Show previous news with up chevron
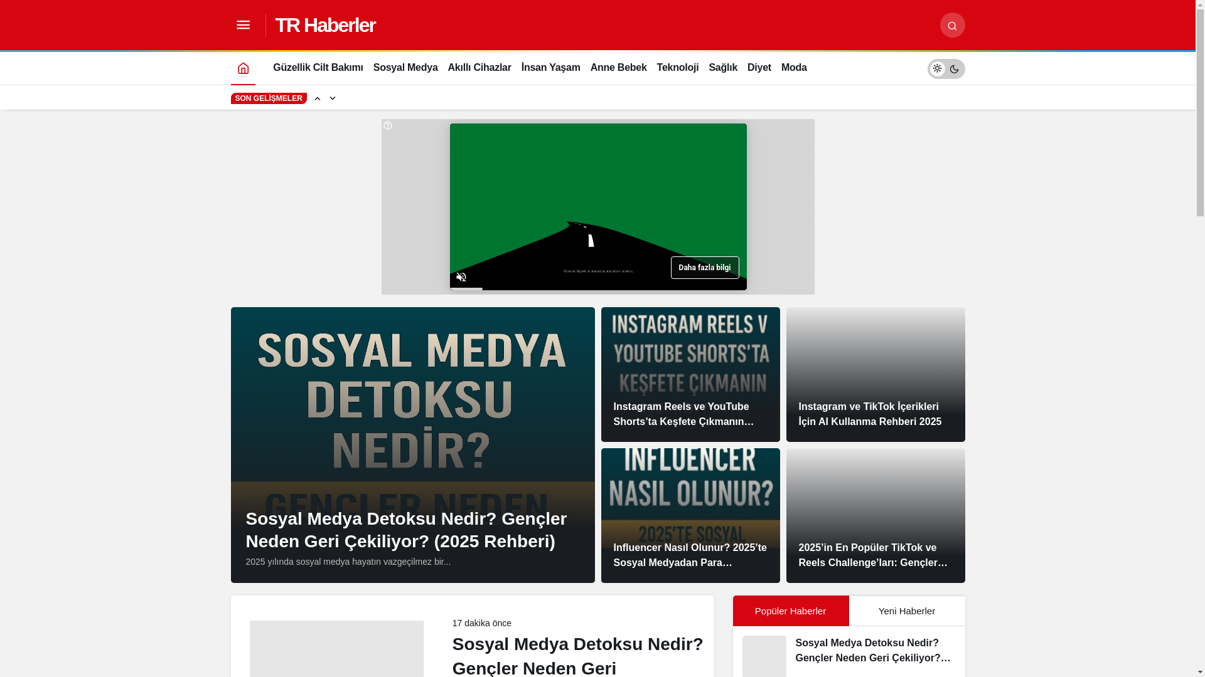The height and width of the screenshot is (677, 1205). click(318, 98)
